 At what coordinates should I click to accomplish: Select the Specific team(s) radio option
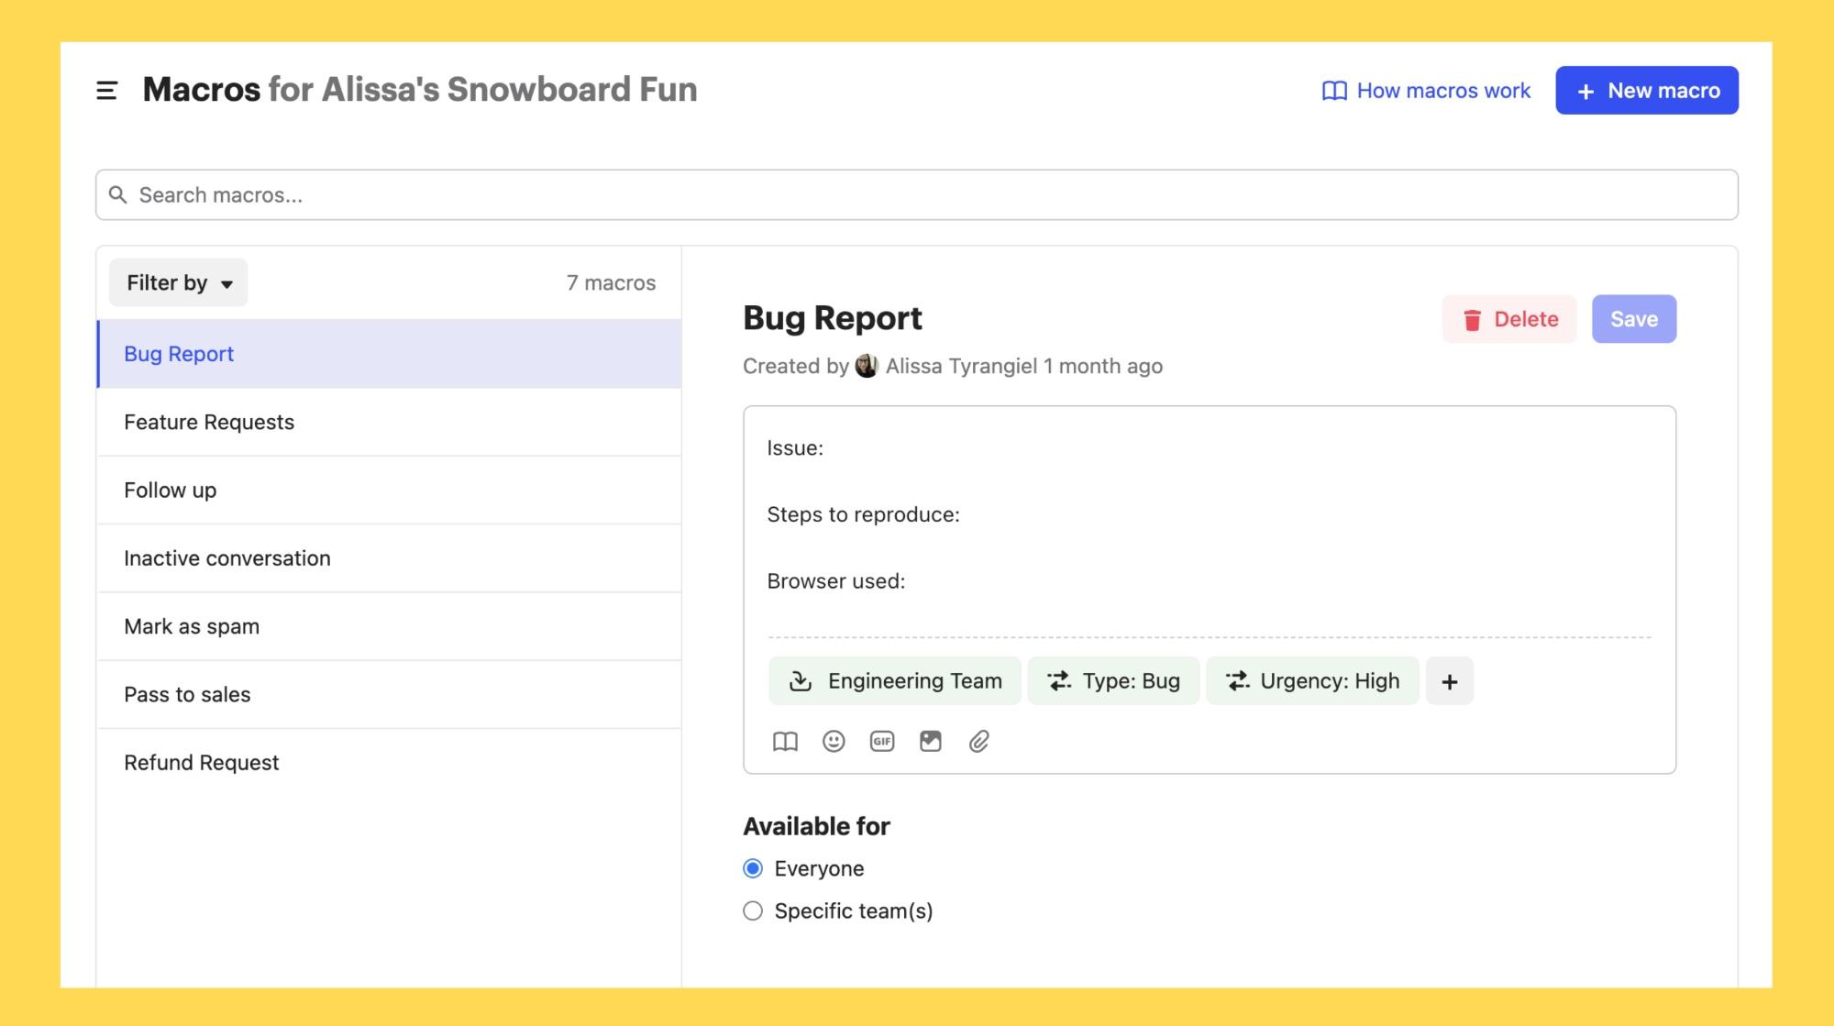coord(753,910)
